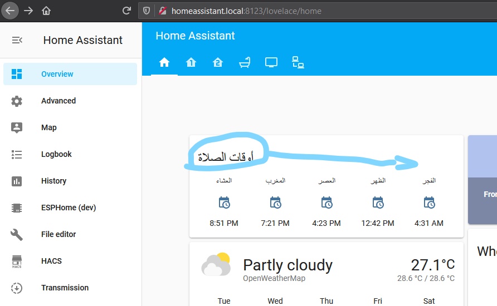The width and height of the screenshot is (497, 306).
Task: Click the 8:51 PM Isha prayer time icon
Action: coord(224,203)
